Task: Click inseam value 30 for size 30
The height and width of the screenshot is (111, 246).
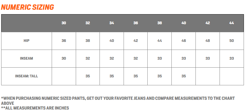Action: pos(64,58)
